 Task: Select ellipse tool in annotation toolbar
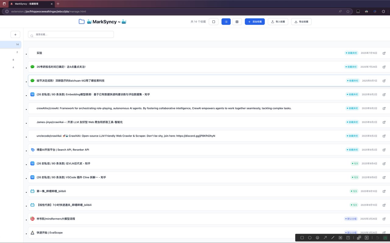(310, 238)
